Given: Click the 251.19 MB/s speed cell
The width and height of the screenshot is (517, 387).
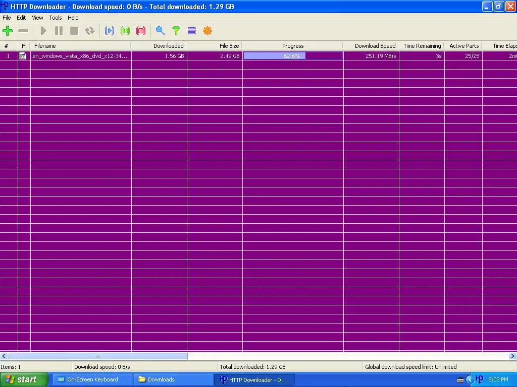Looking at the screenshot, I should (371, 56).
